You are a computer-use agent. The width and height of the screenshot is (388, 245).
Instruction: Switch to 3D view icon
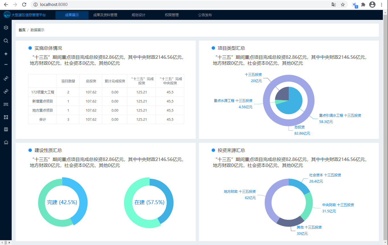[6, 91]
